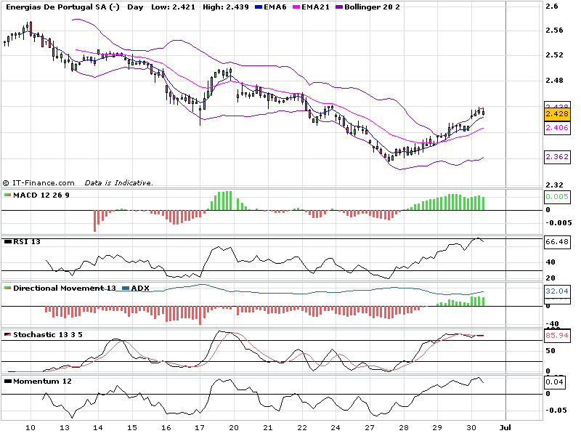Click the MACD 12 26 9 panel label
The height and width of the screenshot is (436, 581).
41,195
